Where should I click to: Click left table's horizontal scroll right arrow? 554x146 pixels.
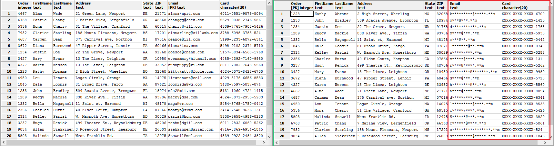tap(264, 142)
